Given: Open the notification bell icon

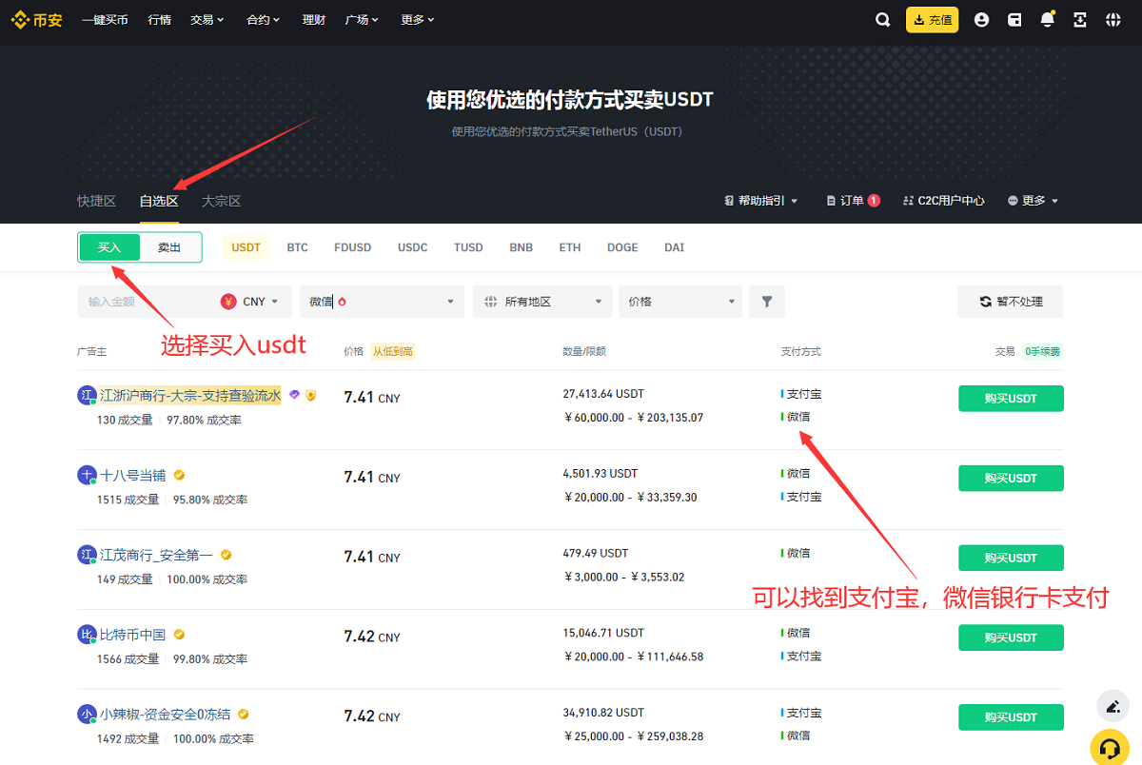Looking at the screenshot, I should pyautogui.click(x=1048, y=20).
